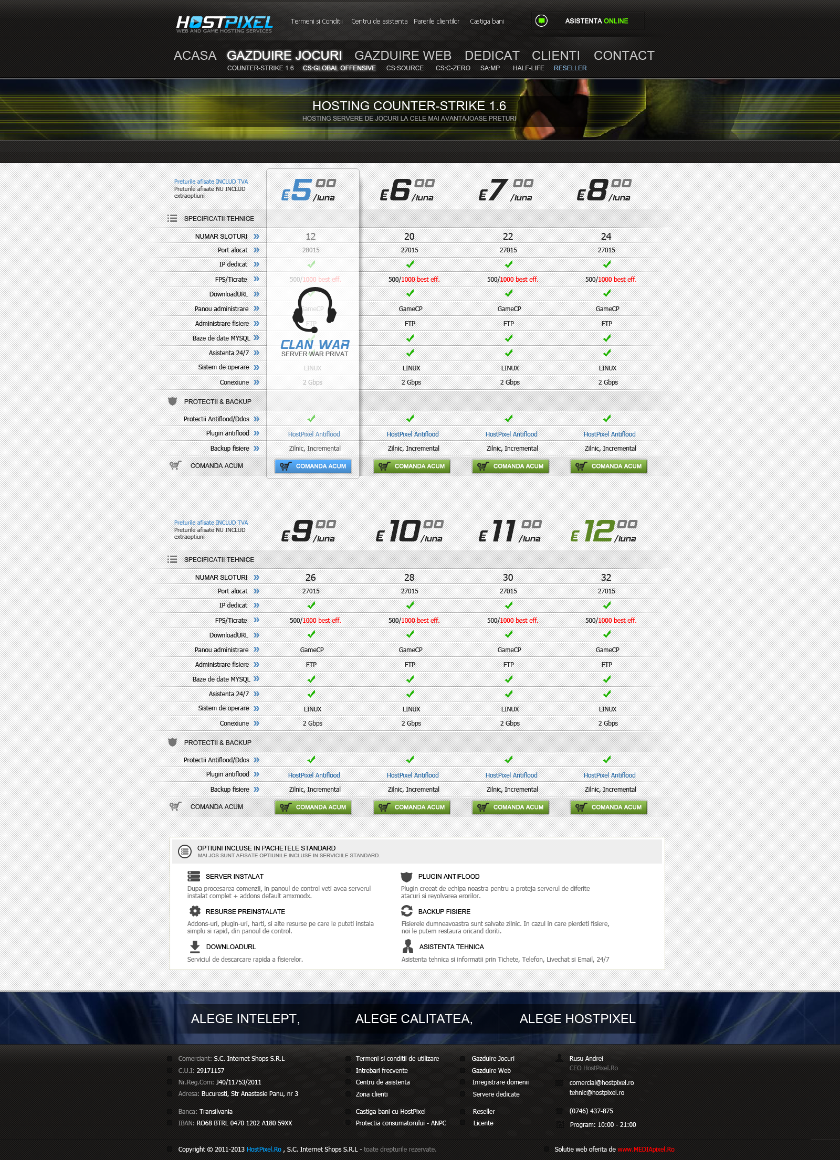
Task: Click the Resurse Preinstalate gear icon
Action: pyautogui.click(x=195, y=911)
